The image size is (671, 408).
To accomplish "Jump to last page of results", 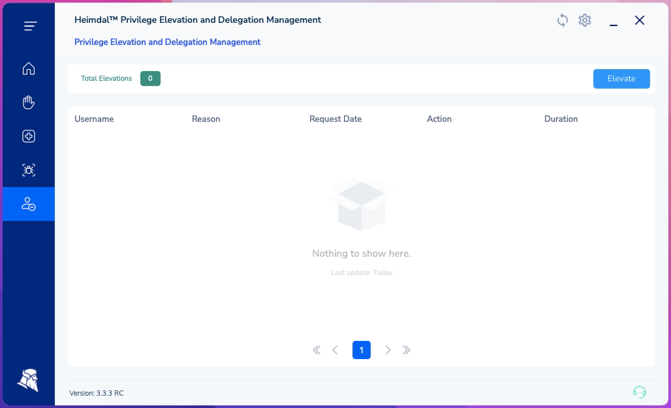I will tap(407, 351).
